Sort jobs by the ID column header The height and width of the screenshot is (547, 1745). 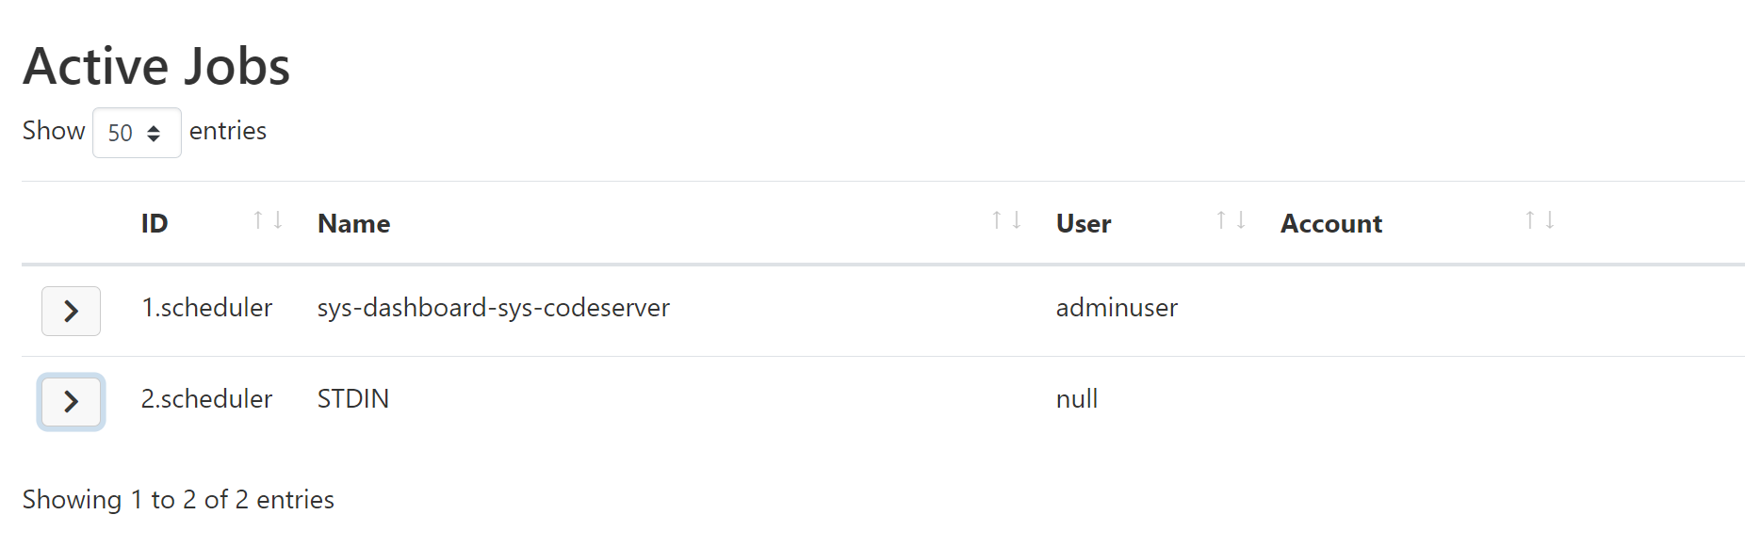point(155,223)
